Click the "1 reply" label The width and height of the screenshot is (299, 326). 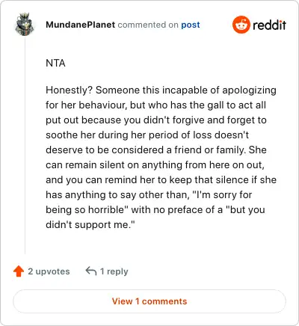coord(114,271)
